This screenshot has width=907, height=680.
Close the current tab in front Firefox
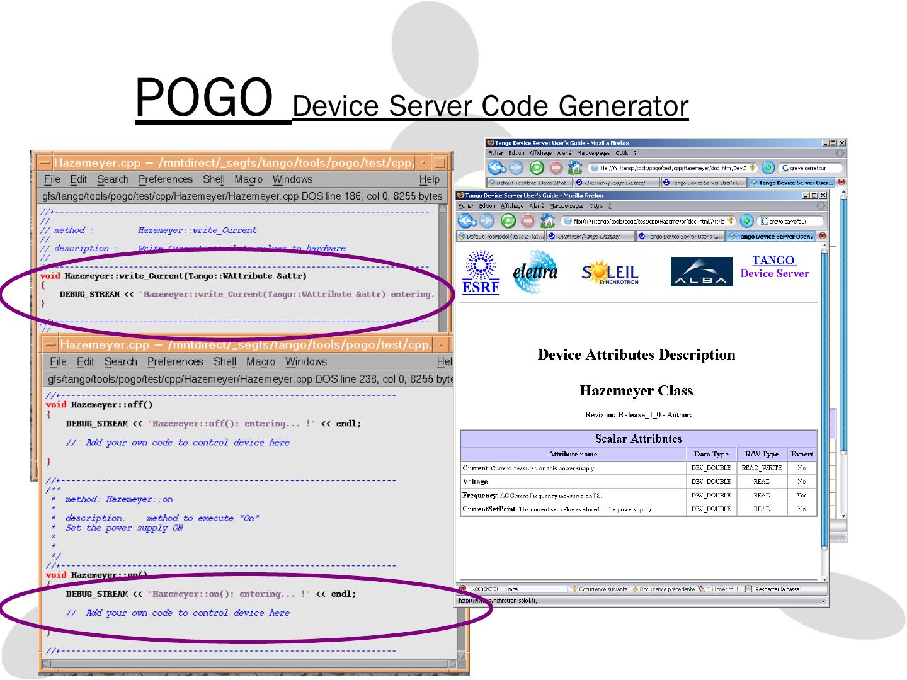(821, 237)
